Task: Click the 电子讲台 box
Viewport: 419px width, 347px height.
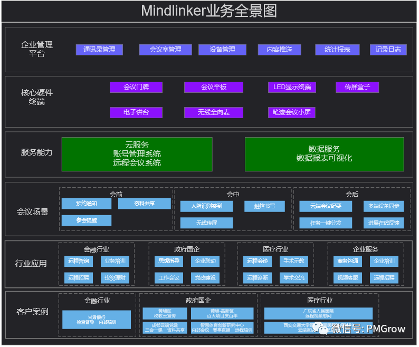Action: point(136,112)
